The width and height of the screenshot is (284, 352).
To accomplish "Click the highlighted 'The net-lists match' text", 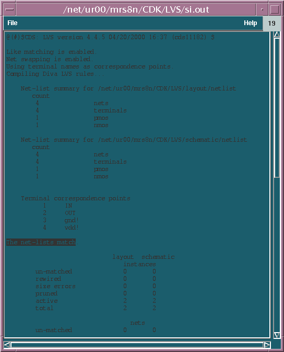I will point(41,242).
